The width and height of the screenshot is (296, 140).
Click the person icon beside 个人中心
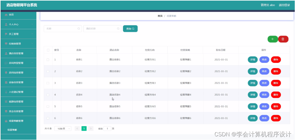click(6, 24)
